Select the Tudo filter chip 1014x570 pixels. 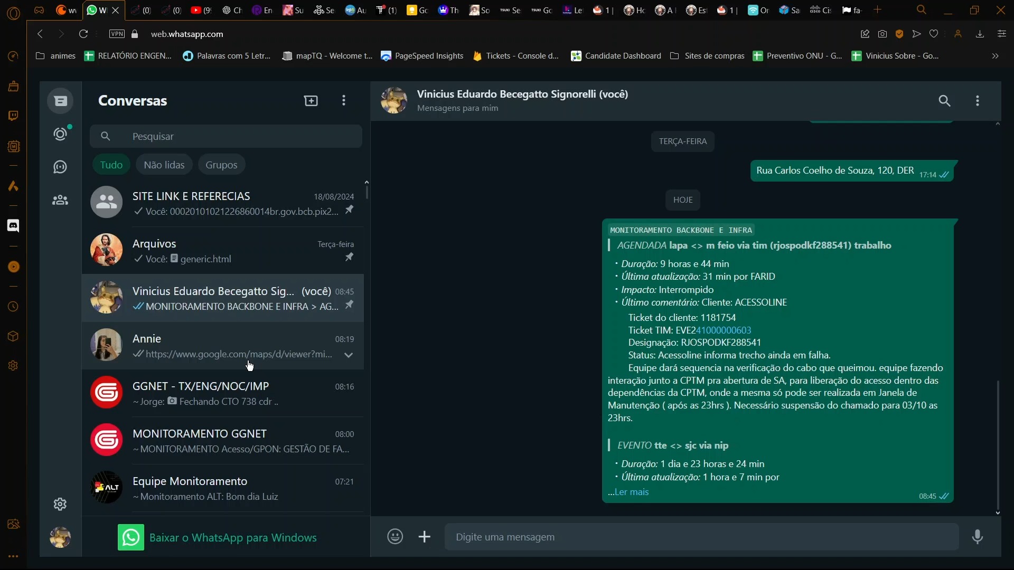(x=111, y=165)
